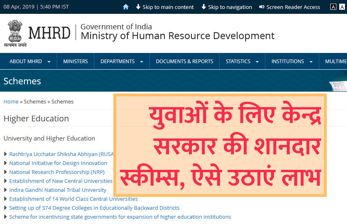Open Establishment of 14 World Class Central Universities
Screen dimensions: 347x224
[x=73, y=199]
